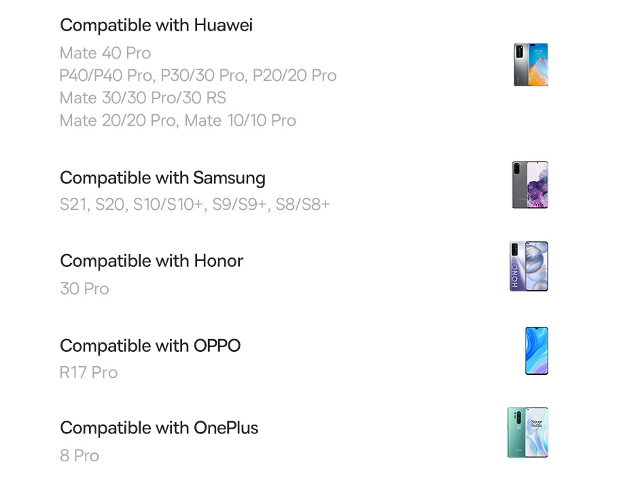The image size is (632, 481).
Task: Click the 'Mate 20/20 Pro, Mate 10/10 Pro' line
Action: pyautogui.click(x=178, y=120)
